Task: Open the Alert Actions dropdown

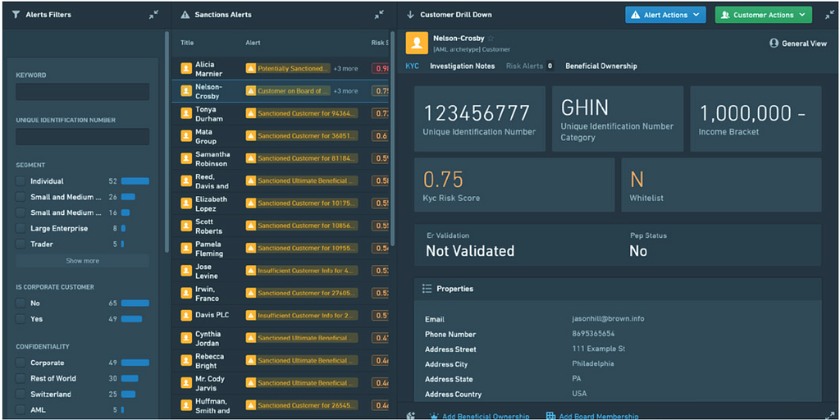Action: (x=665, y=15)
